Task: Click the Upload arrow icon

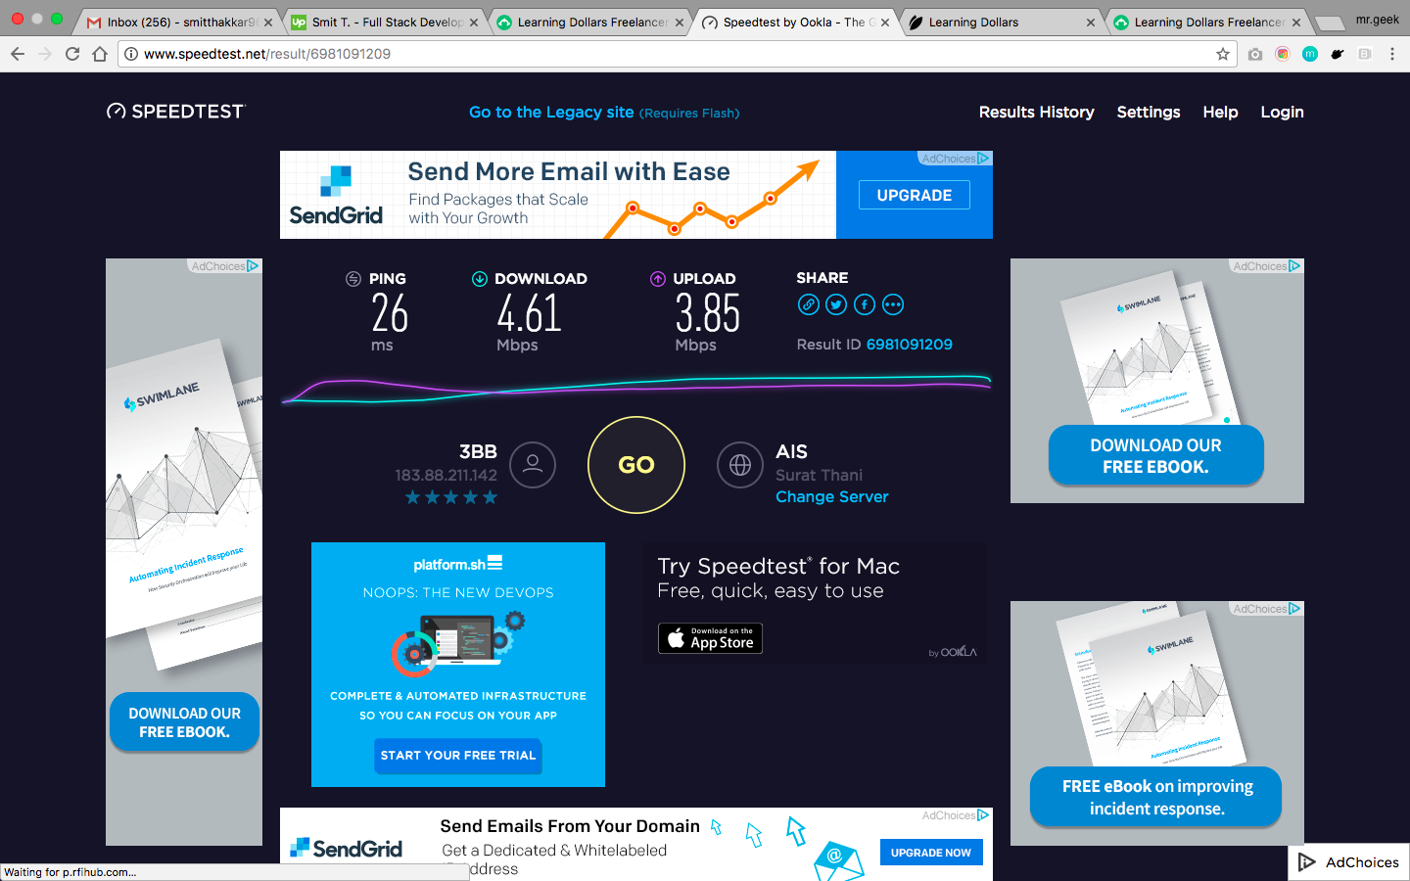Action: click(658, 279)
